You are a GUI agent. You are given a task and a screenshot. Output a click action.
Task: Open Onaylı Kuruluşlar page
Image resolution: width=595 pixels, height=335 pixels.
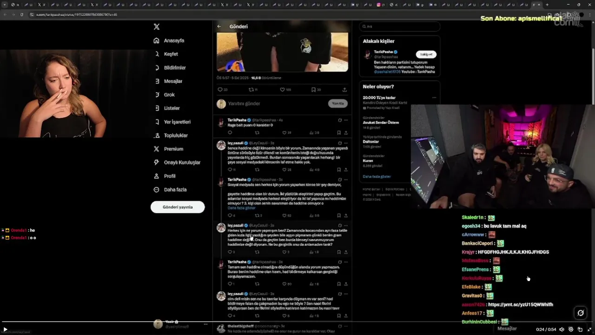pos(177,162)
